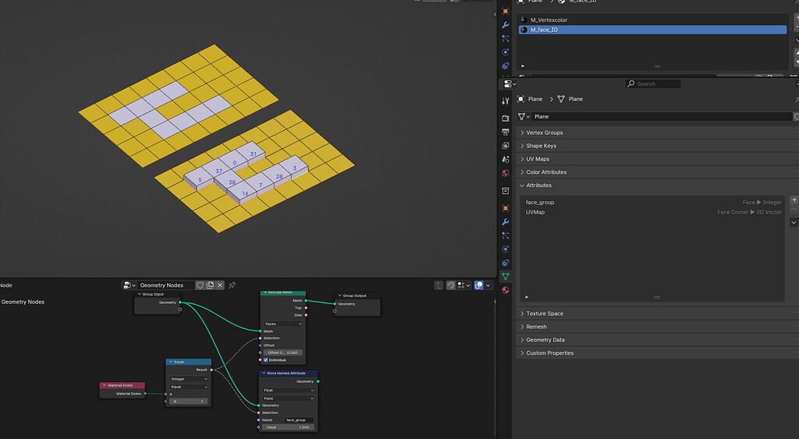Open the Tool properties tab
Viewport: 799px width, 439px height.
tap(506, 101)
